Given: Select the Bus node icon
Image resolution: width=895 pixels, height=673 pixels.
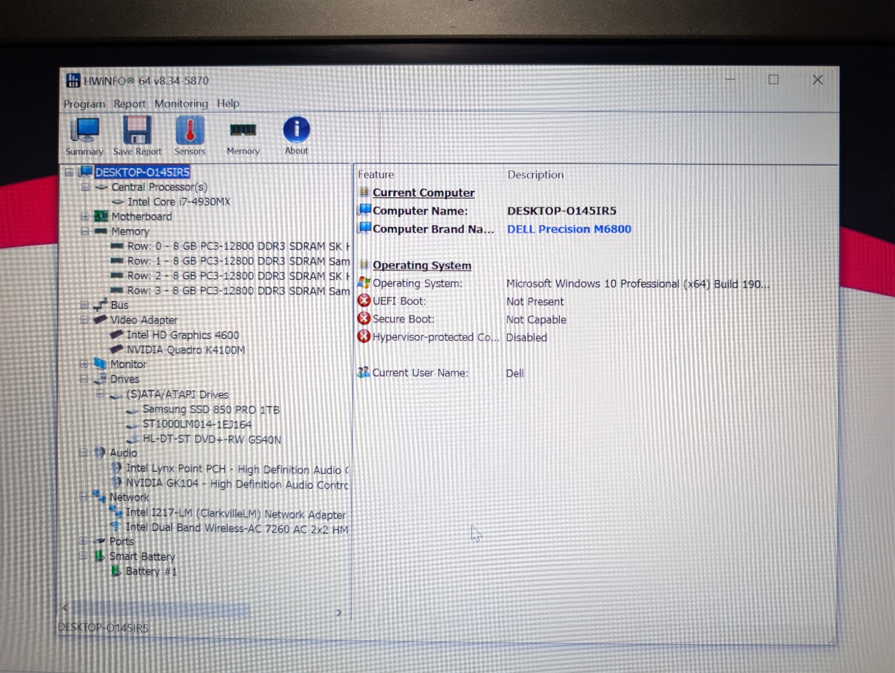Looking at the screenshot, I should coord(100,305).
